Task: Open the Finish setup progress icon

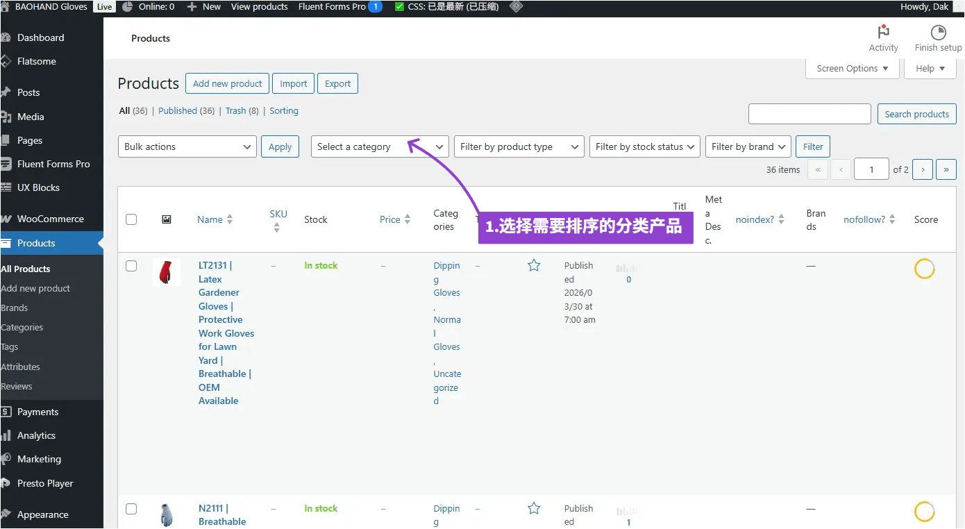Action: pos(938,33)
